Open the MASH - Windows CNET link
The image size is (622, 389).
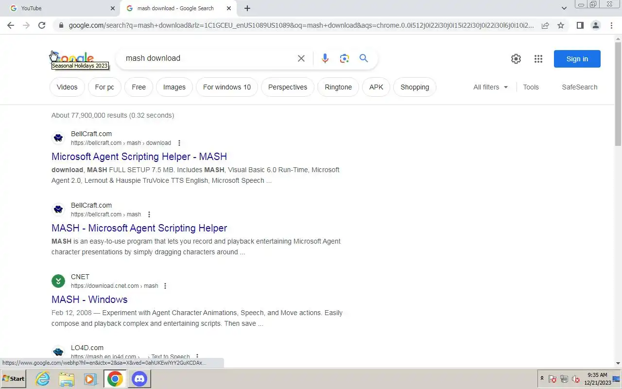89,300
